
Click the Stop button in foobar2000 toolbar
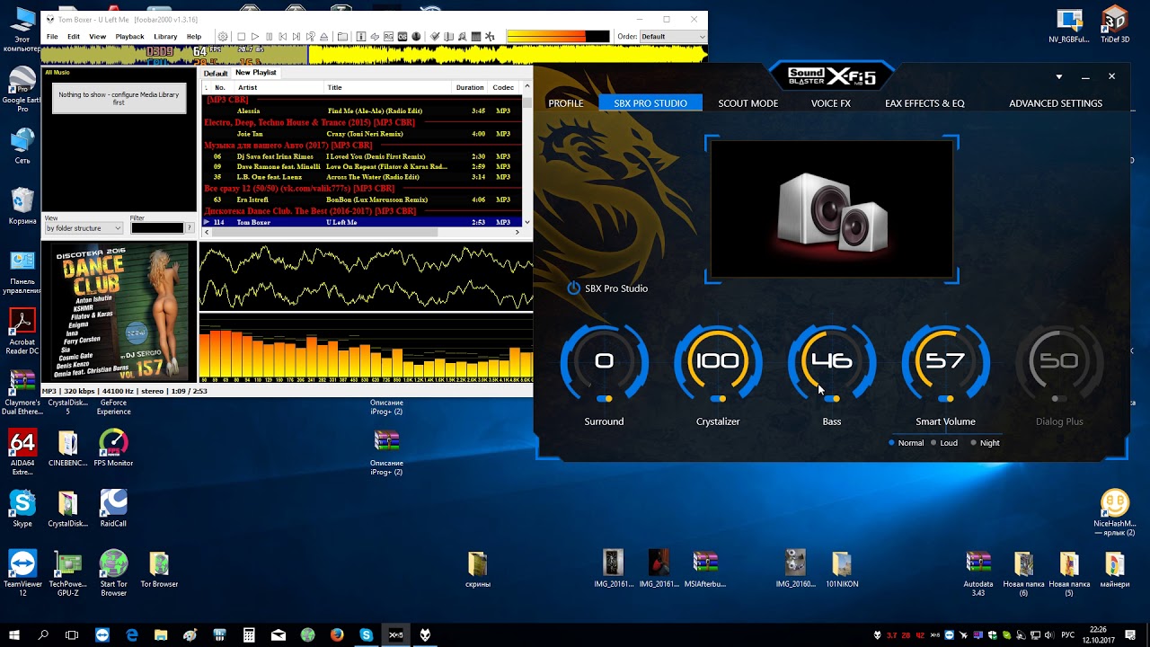(241, 37)
